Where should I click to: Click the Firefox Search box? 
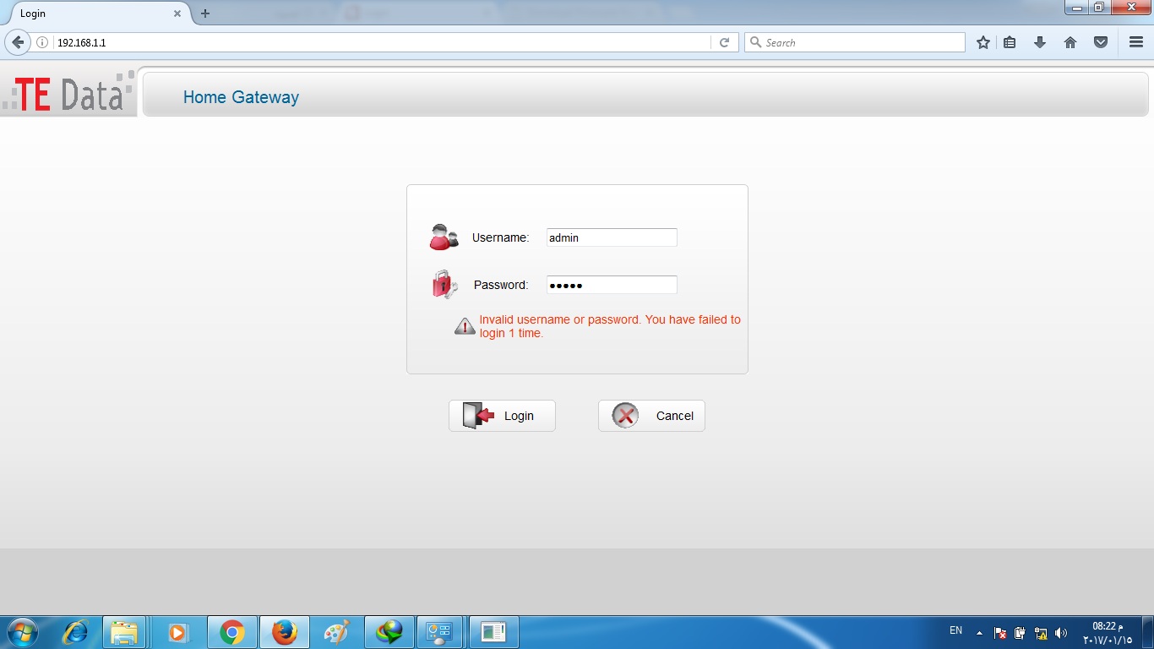(855, 42)
